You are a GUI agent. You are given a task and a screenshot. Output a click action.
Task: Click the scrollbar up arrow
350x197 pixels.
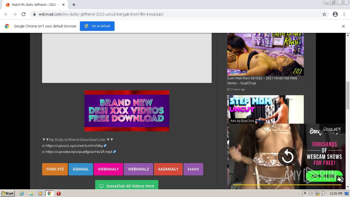point(348,35)
